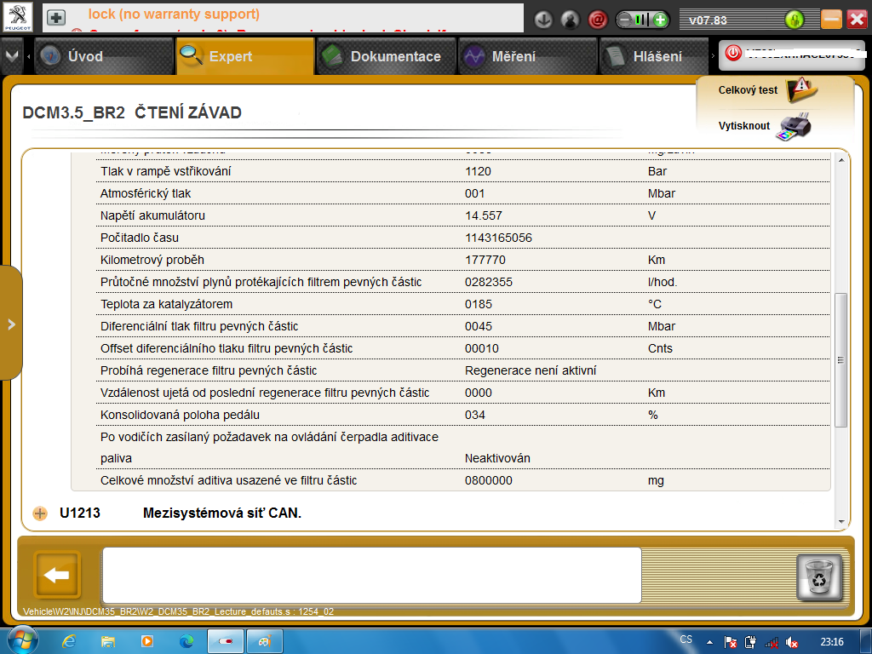Open the dropdown chevron left of Úvod
872x654 pixels.
12,55
